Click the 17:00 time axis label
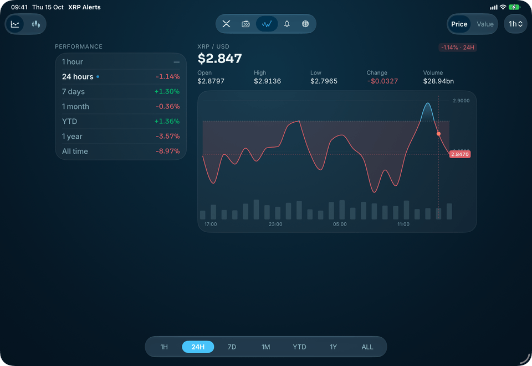Image resolution: width=532 pixels, height=366 pixels. click(211, 224)
